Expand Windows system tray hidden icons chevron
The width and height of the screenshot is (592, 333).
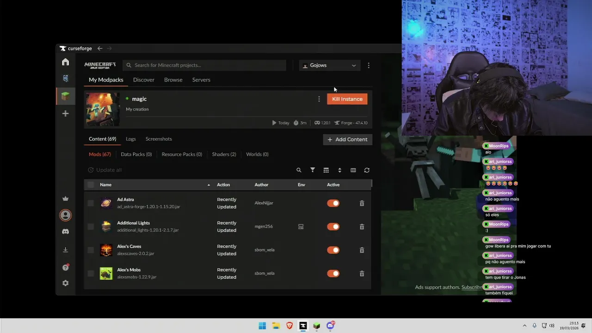coord(524,326)
